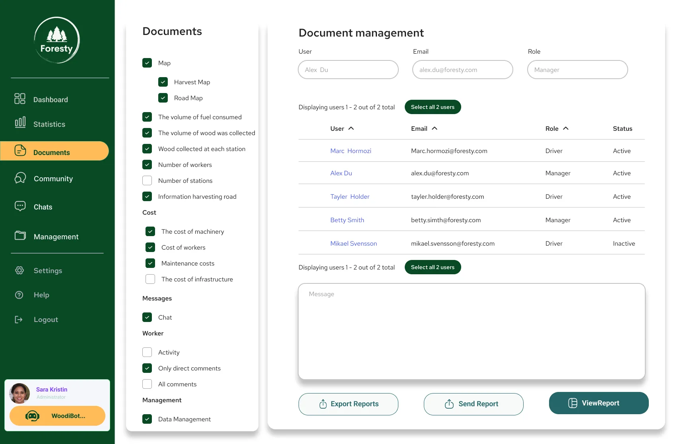Open Settings via the gear icon

coord(19,270)
